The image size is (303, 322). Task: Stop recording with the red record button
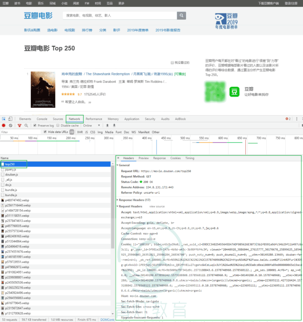(x=3, y=125)
